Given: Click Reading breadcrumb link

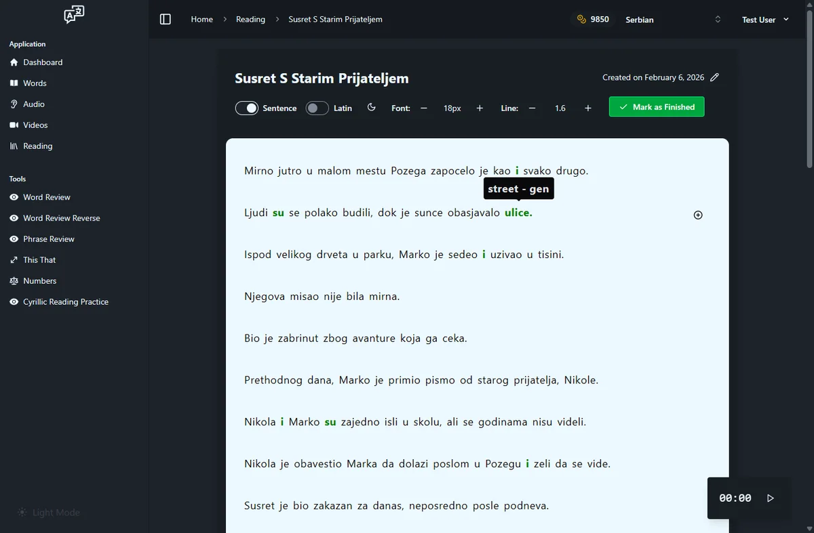Looking at the screenshot, I should coord(250,20).
